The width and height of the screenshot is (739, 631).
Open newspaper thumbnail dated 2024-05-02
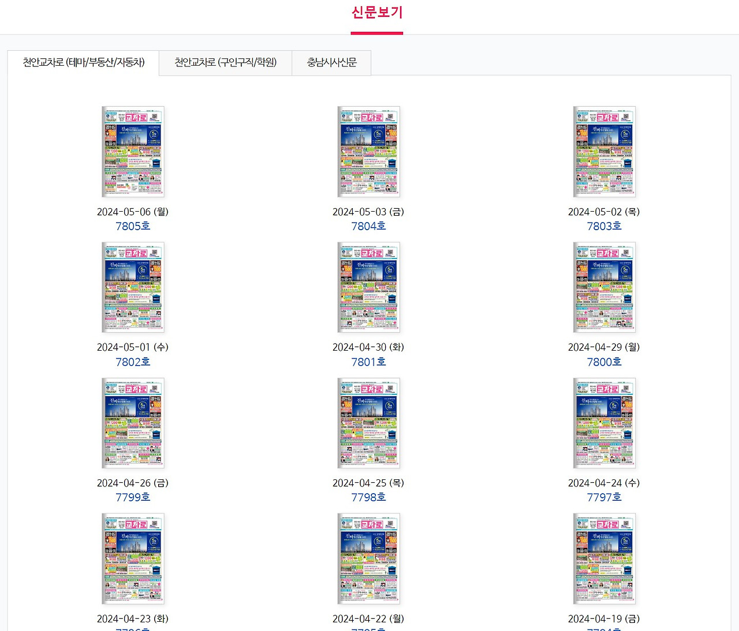[x=604, y=152]
